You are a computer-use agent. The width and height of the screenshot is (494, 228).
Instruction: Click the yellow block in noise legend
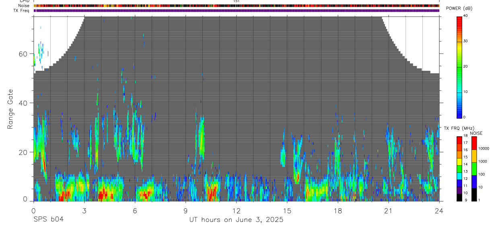pos(474,156)
